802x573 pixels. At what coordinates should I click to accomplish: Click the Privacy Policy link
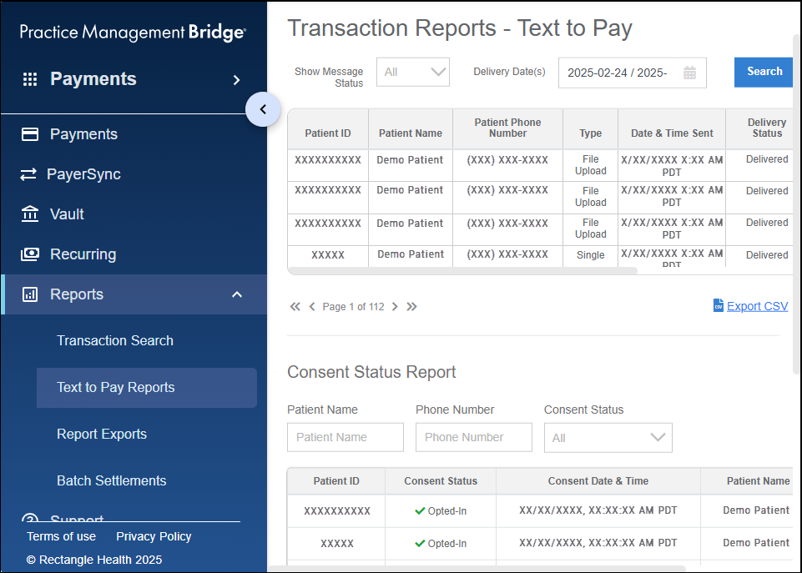click(x=154, y=536)
